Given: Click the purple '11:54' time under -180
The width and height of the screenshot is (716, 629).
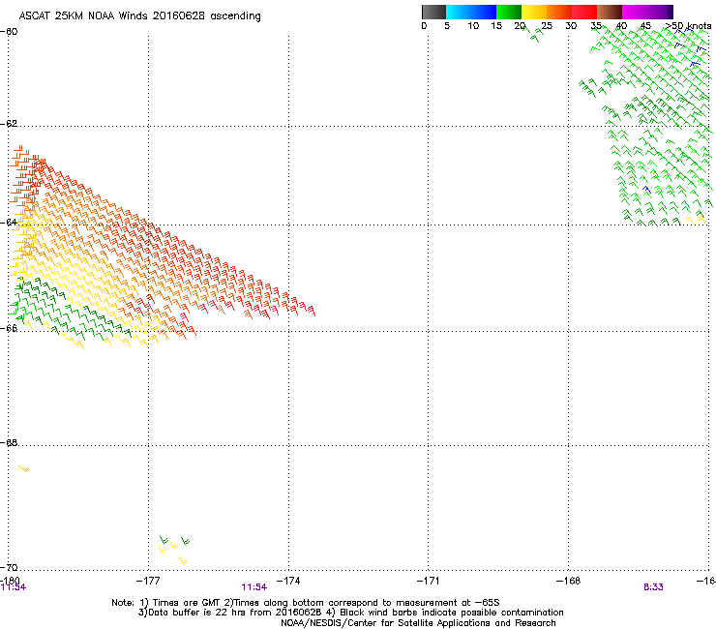Looking at the screenshot, I should [x=14, y=587].
